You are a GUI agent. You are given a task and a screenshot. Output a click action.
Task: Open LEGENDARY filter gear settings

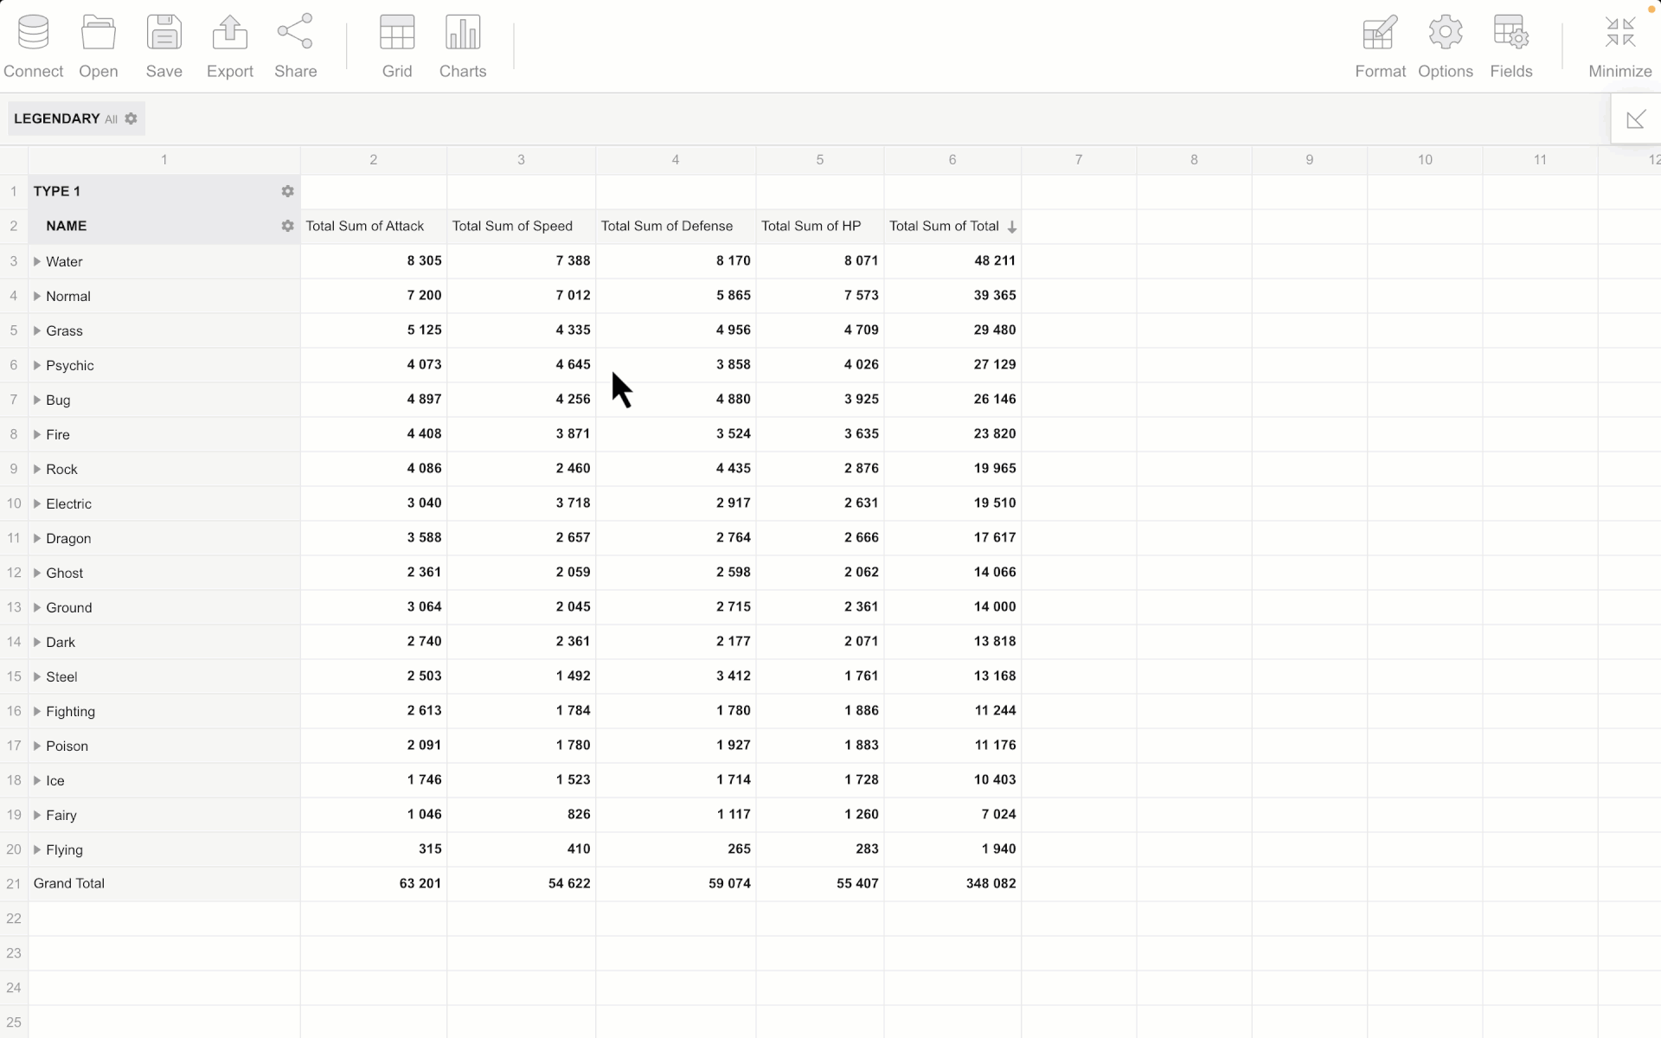[x=131, y=119]
